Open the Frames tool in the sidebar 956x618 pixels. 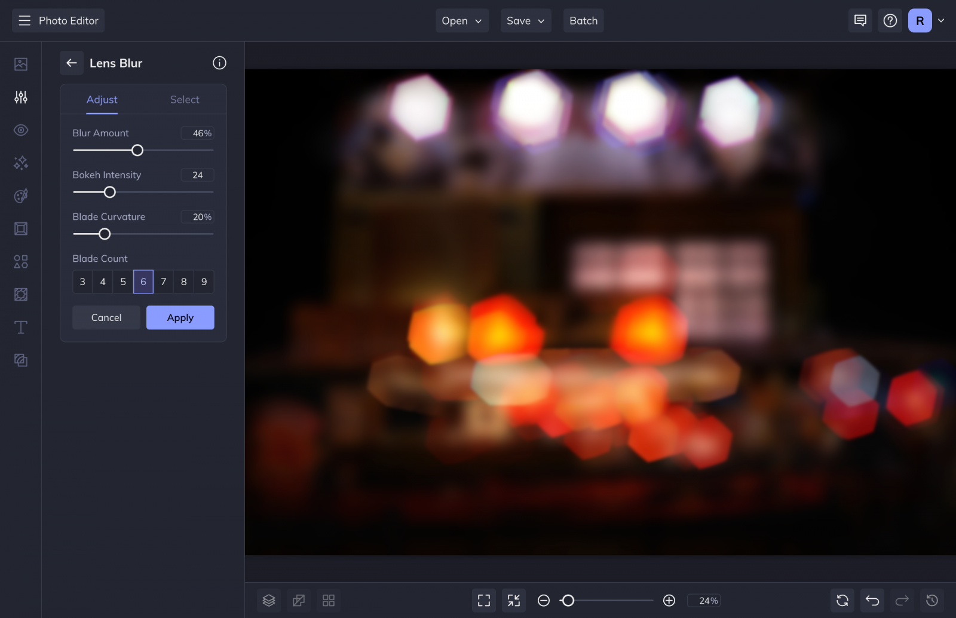point(20,228)
